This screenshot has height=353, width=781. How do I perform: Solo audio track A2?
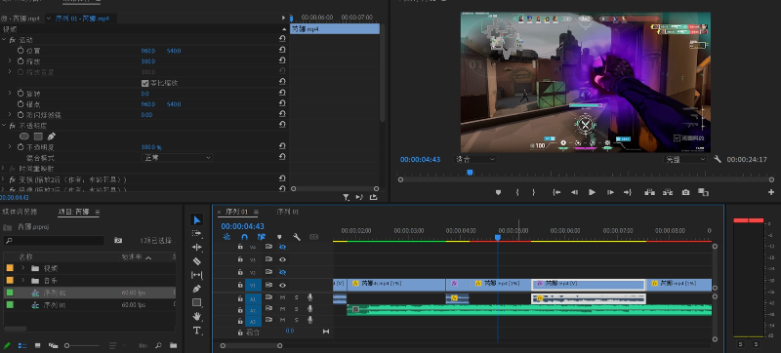pos(296,309)
